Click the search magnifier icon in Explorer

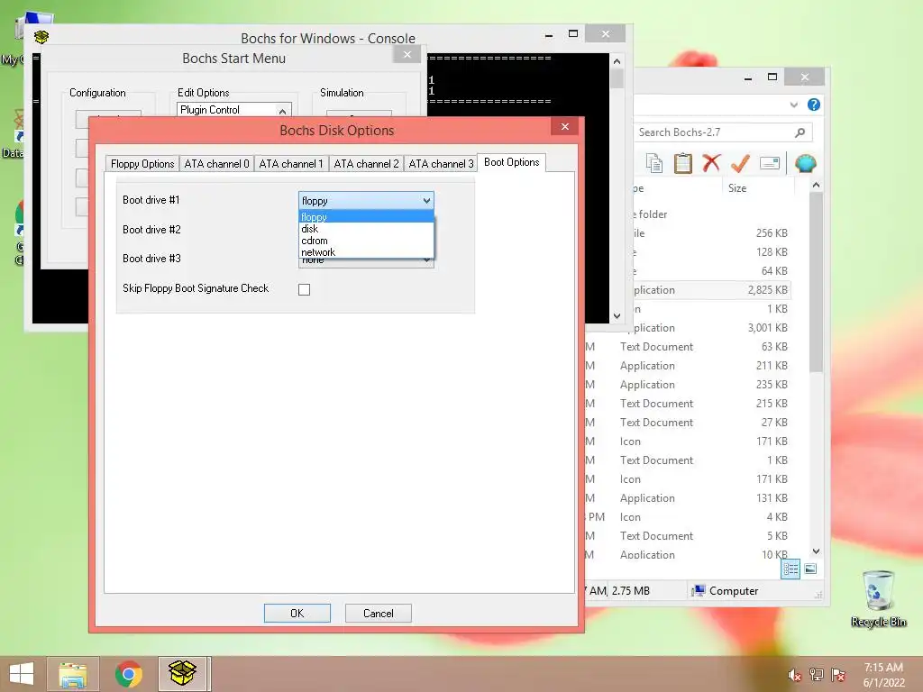[800, 132]
